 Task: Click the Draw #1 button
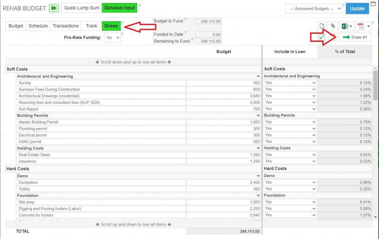(355, 37)
